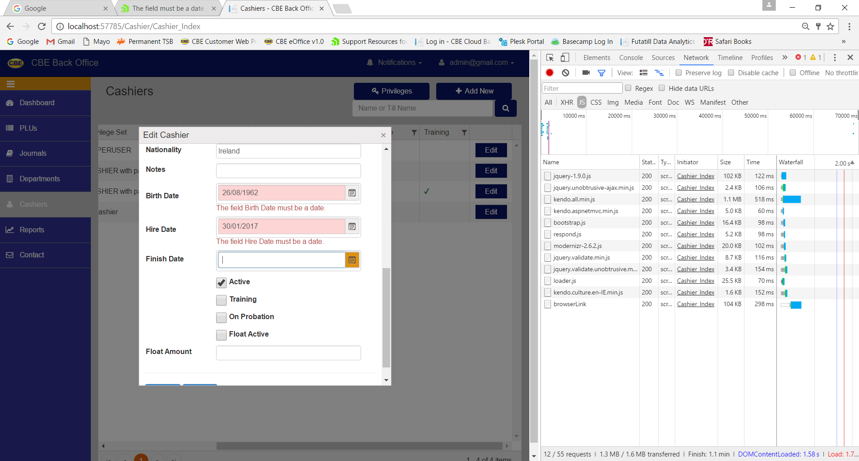
Task: Click Add New cashier button
Action: 474,91
